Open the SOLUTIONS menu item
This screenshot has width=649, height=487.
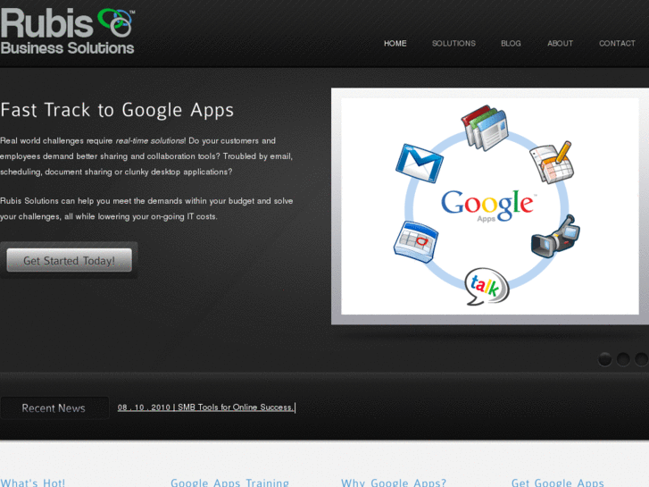453,44
